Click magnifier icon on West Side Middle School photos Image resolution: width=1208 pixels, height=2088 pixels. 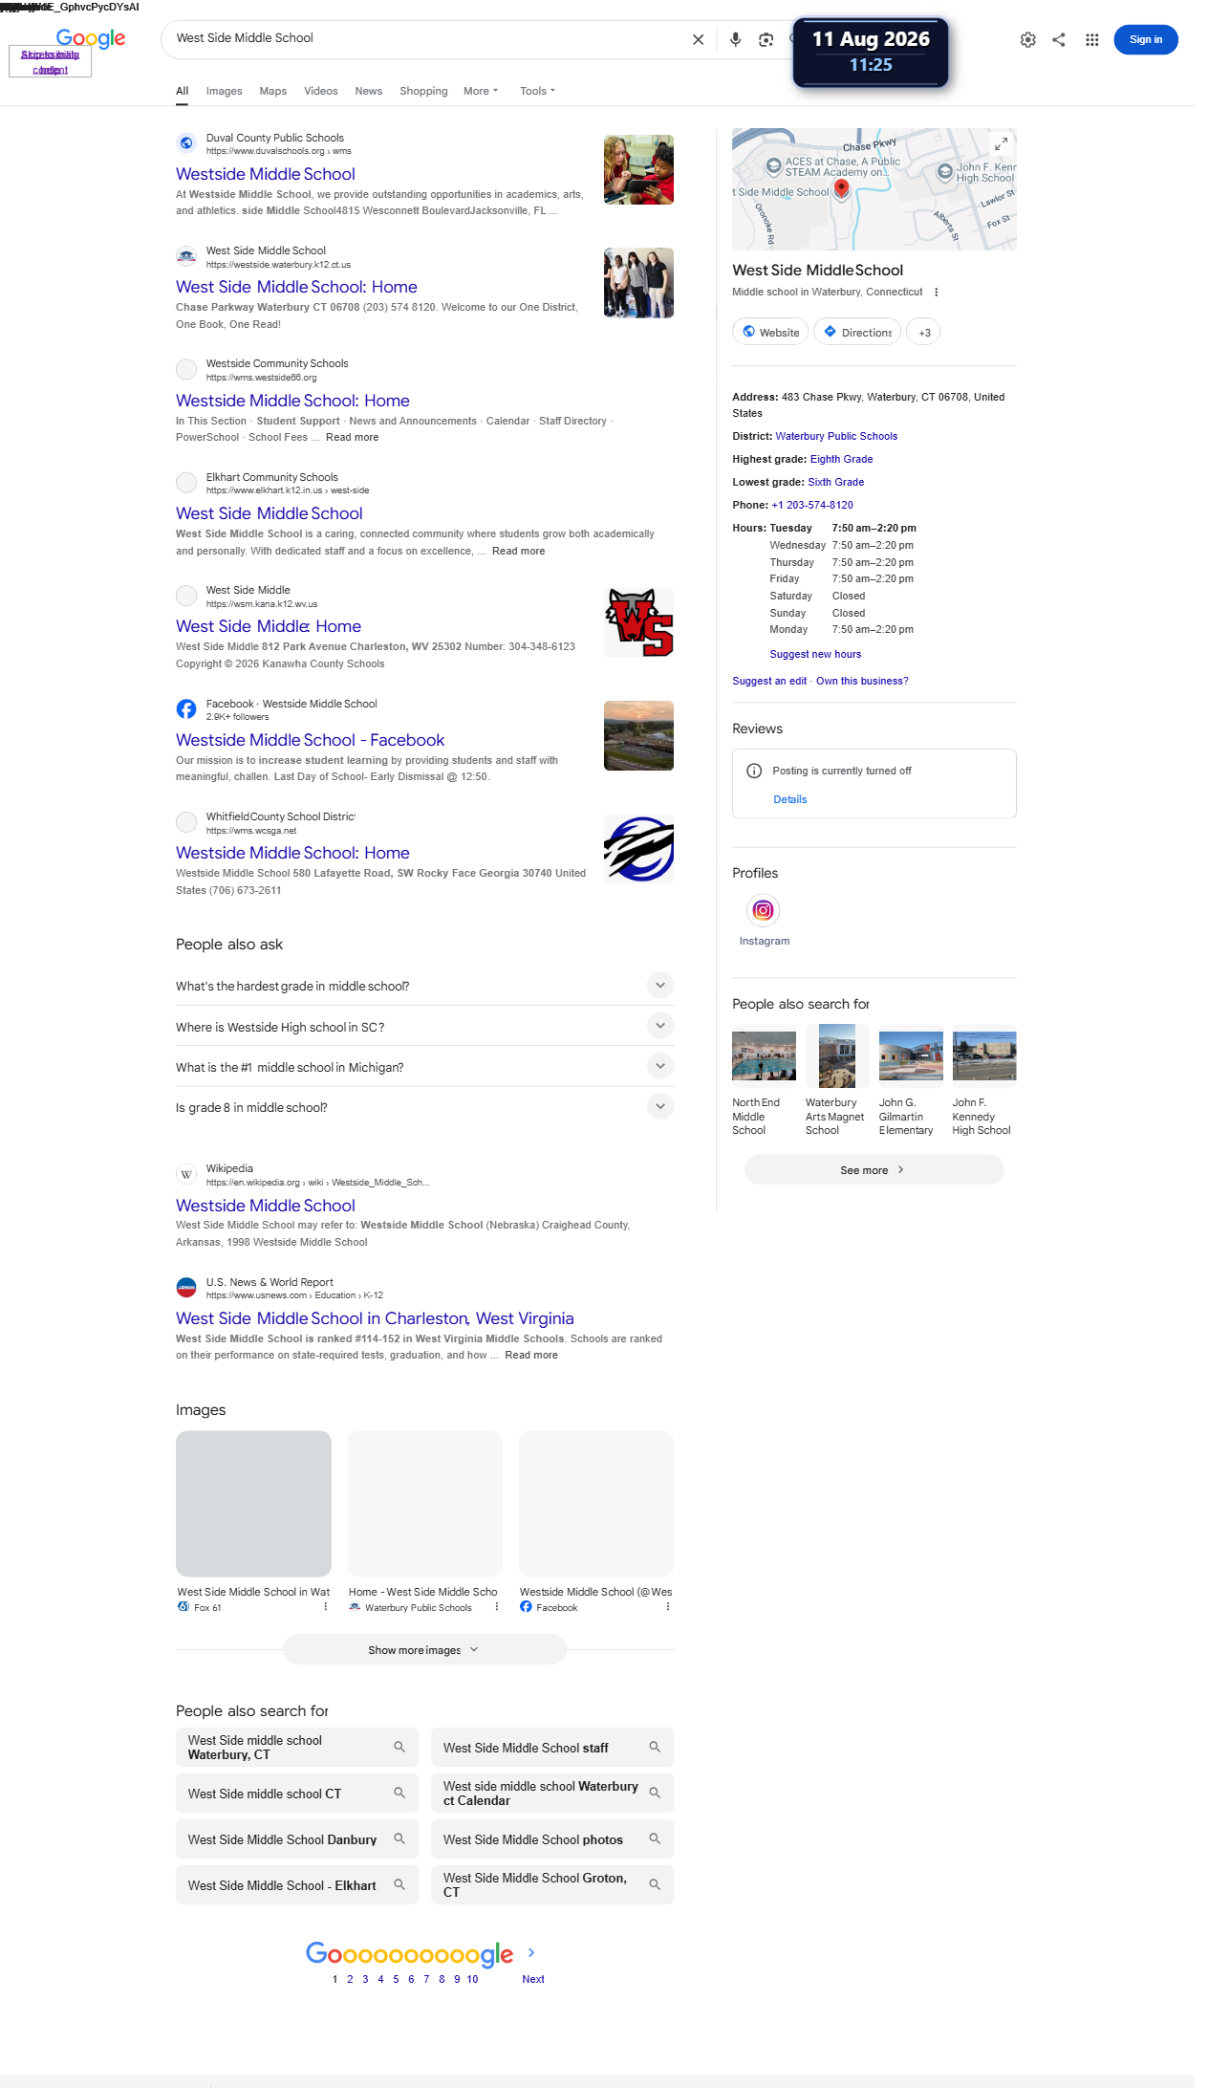(x=655, y=1838)
